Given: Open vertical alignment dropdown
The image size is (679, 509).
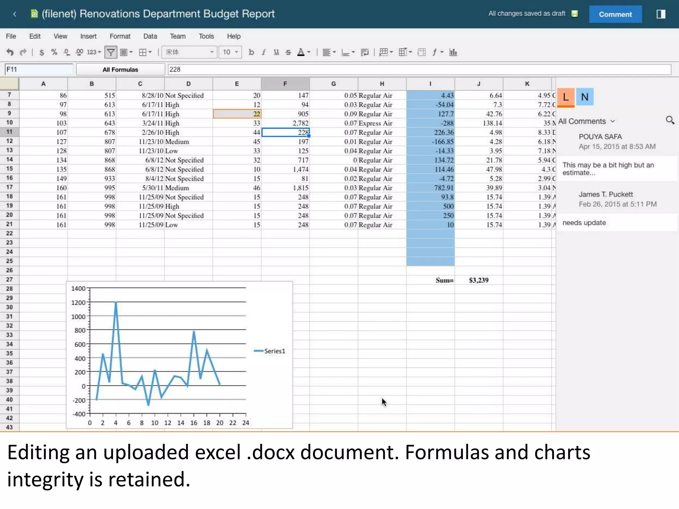Looking at the screenshot, I should click(x=348, y=52).
